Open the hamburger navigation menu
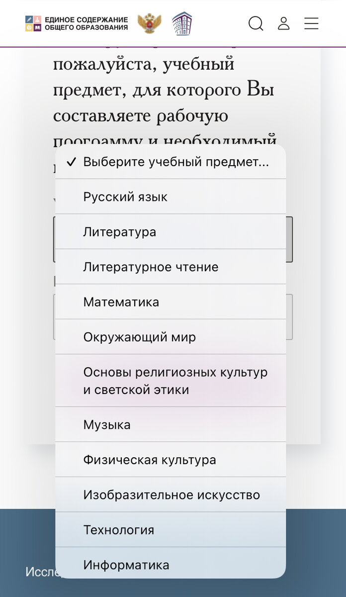Viewport: 346px width, 597px height. 312,23
